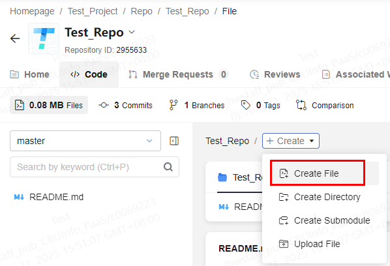Viewport: 390px width, 266px height.
Task: Collapse the file tree sidebar panel icon
Action: click(174, 141)
